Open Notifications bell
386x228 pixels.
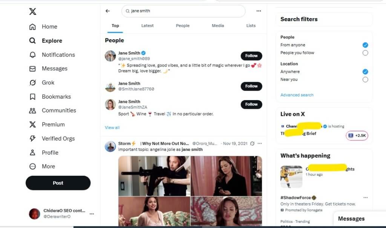(32, 55)
